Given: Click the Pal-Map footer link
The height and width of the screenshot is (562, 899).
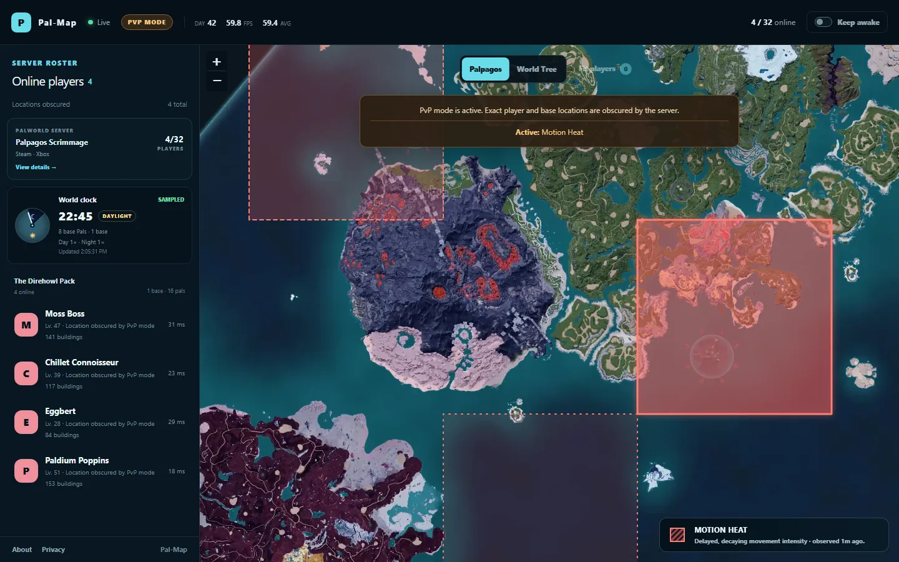Looking at the screenshot, I should [x=174, y=550].
